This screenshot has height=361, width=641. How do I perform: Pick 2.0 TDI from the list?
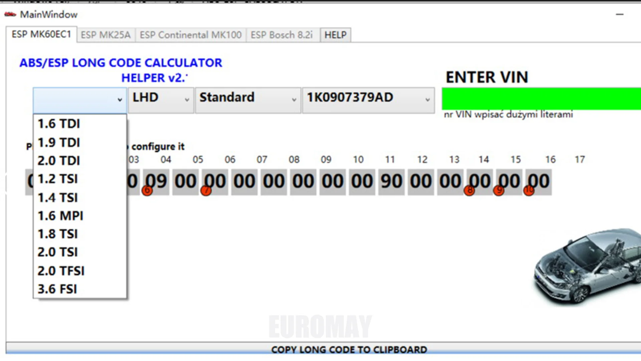click(80, 161)
